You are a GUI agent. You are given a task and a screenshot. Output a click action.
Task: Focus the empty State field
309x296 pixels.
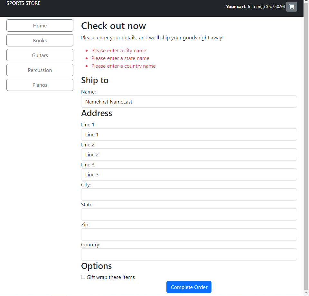[x=189, y=214]
